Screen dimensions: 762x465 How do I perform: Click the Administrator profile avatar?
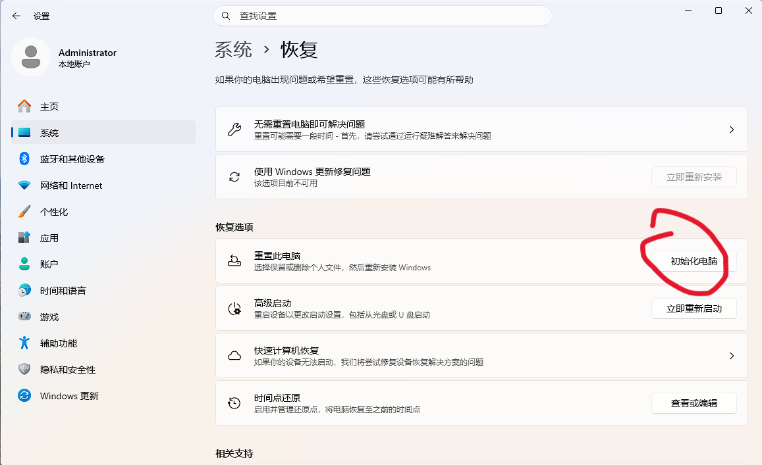pyautogui.click(x=30, y=57)
